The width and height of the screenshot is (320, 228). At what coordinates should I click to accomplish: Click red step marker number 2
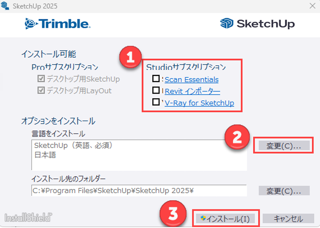pyautogui.click(x=237, y=137)
